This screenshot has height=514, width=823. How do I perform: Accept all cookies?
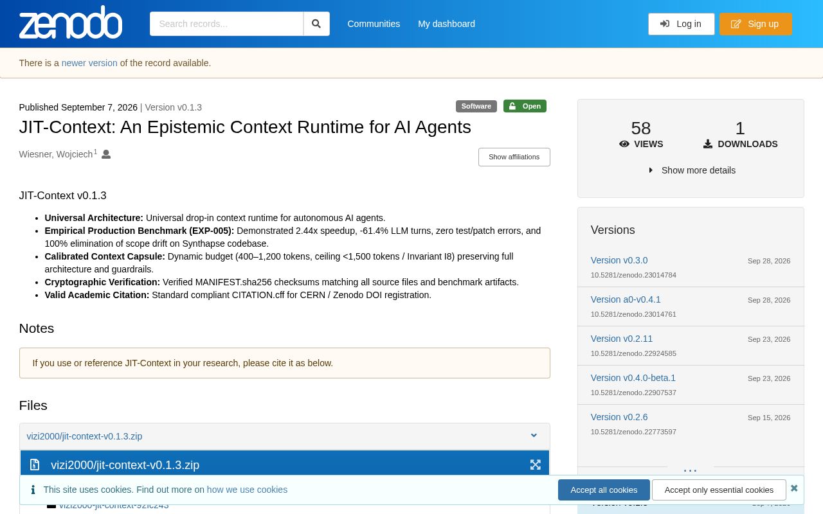pyautogui.click(x=604, y=490)
